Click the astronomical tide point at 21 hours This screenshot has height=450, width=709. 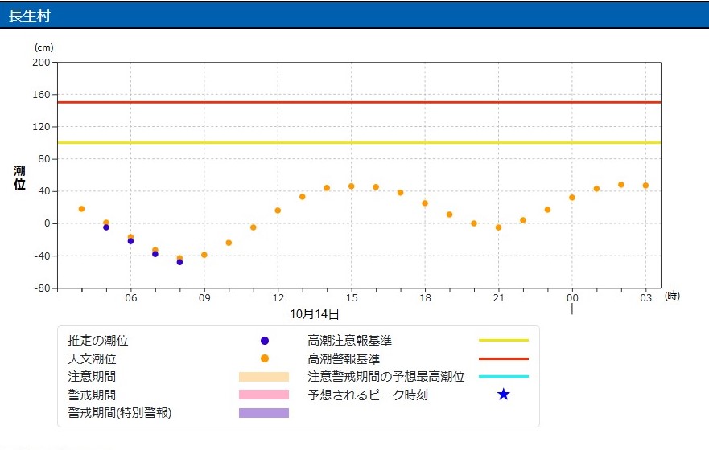[x=498, y=227]
